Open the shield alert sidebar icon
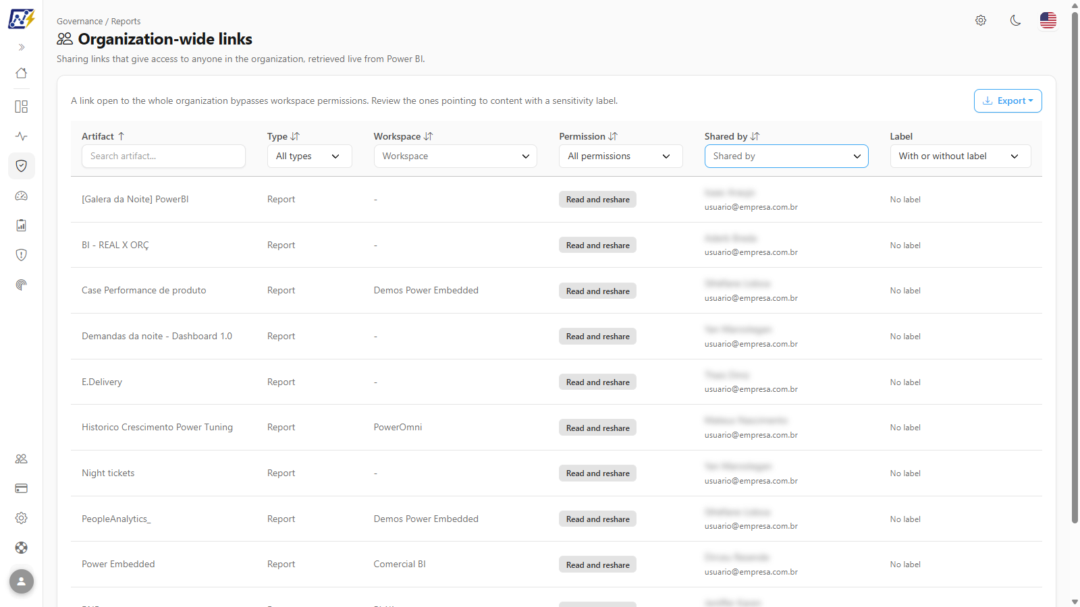1080x607 pixels. coord(22,255)
